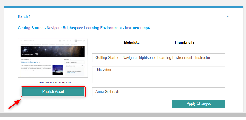This screenshot has width=246, height=120.
Task: Open the Getting Started mp4 file title
Action: pos(84,28)
